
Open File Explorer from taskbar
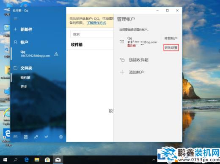pos(37,160)
